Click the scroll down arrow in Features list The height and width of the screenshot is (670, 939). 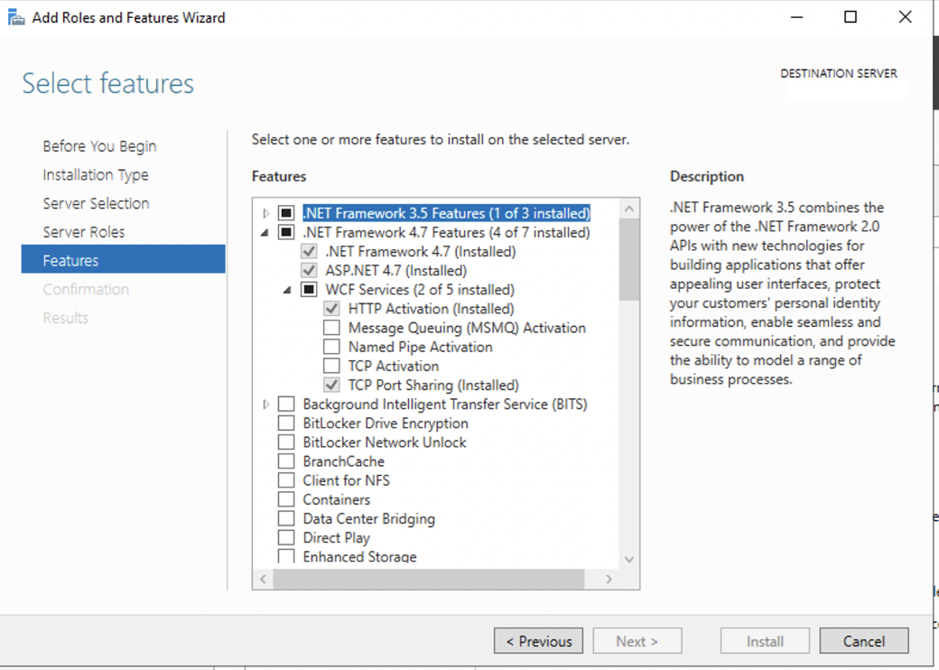(628, 559)
